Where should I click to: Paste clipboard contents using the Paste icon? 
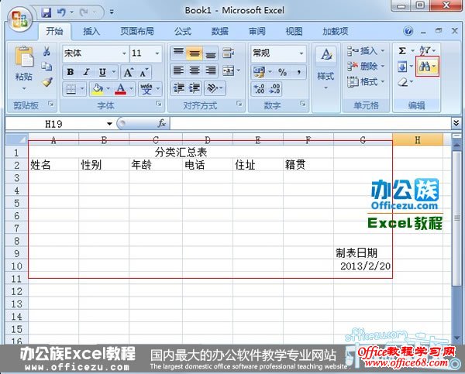tap(24, 57)
